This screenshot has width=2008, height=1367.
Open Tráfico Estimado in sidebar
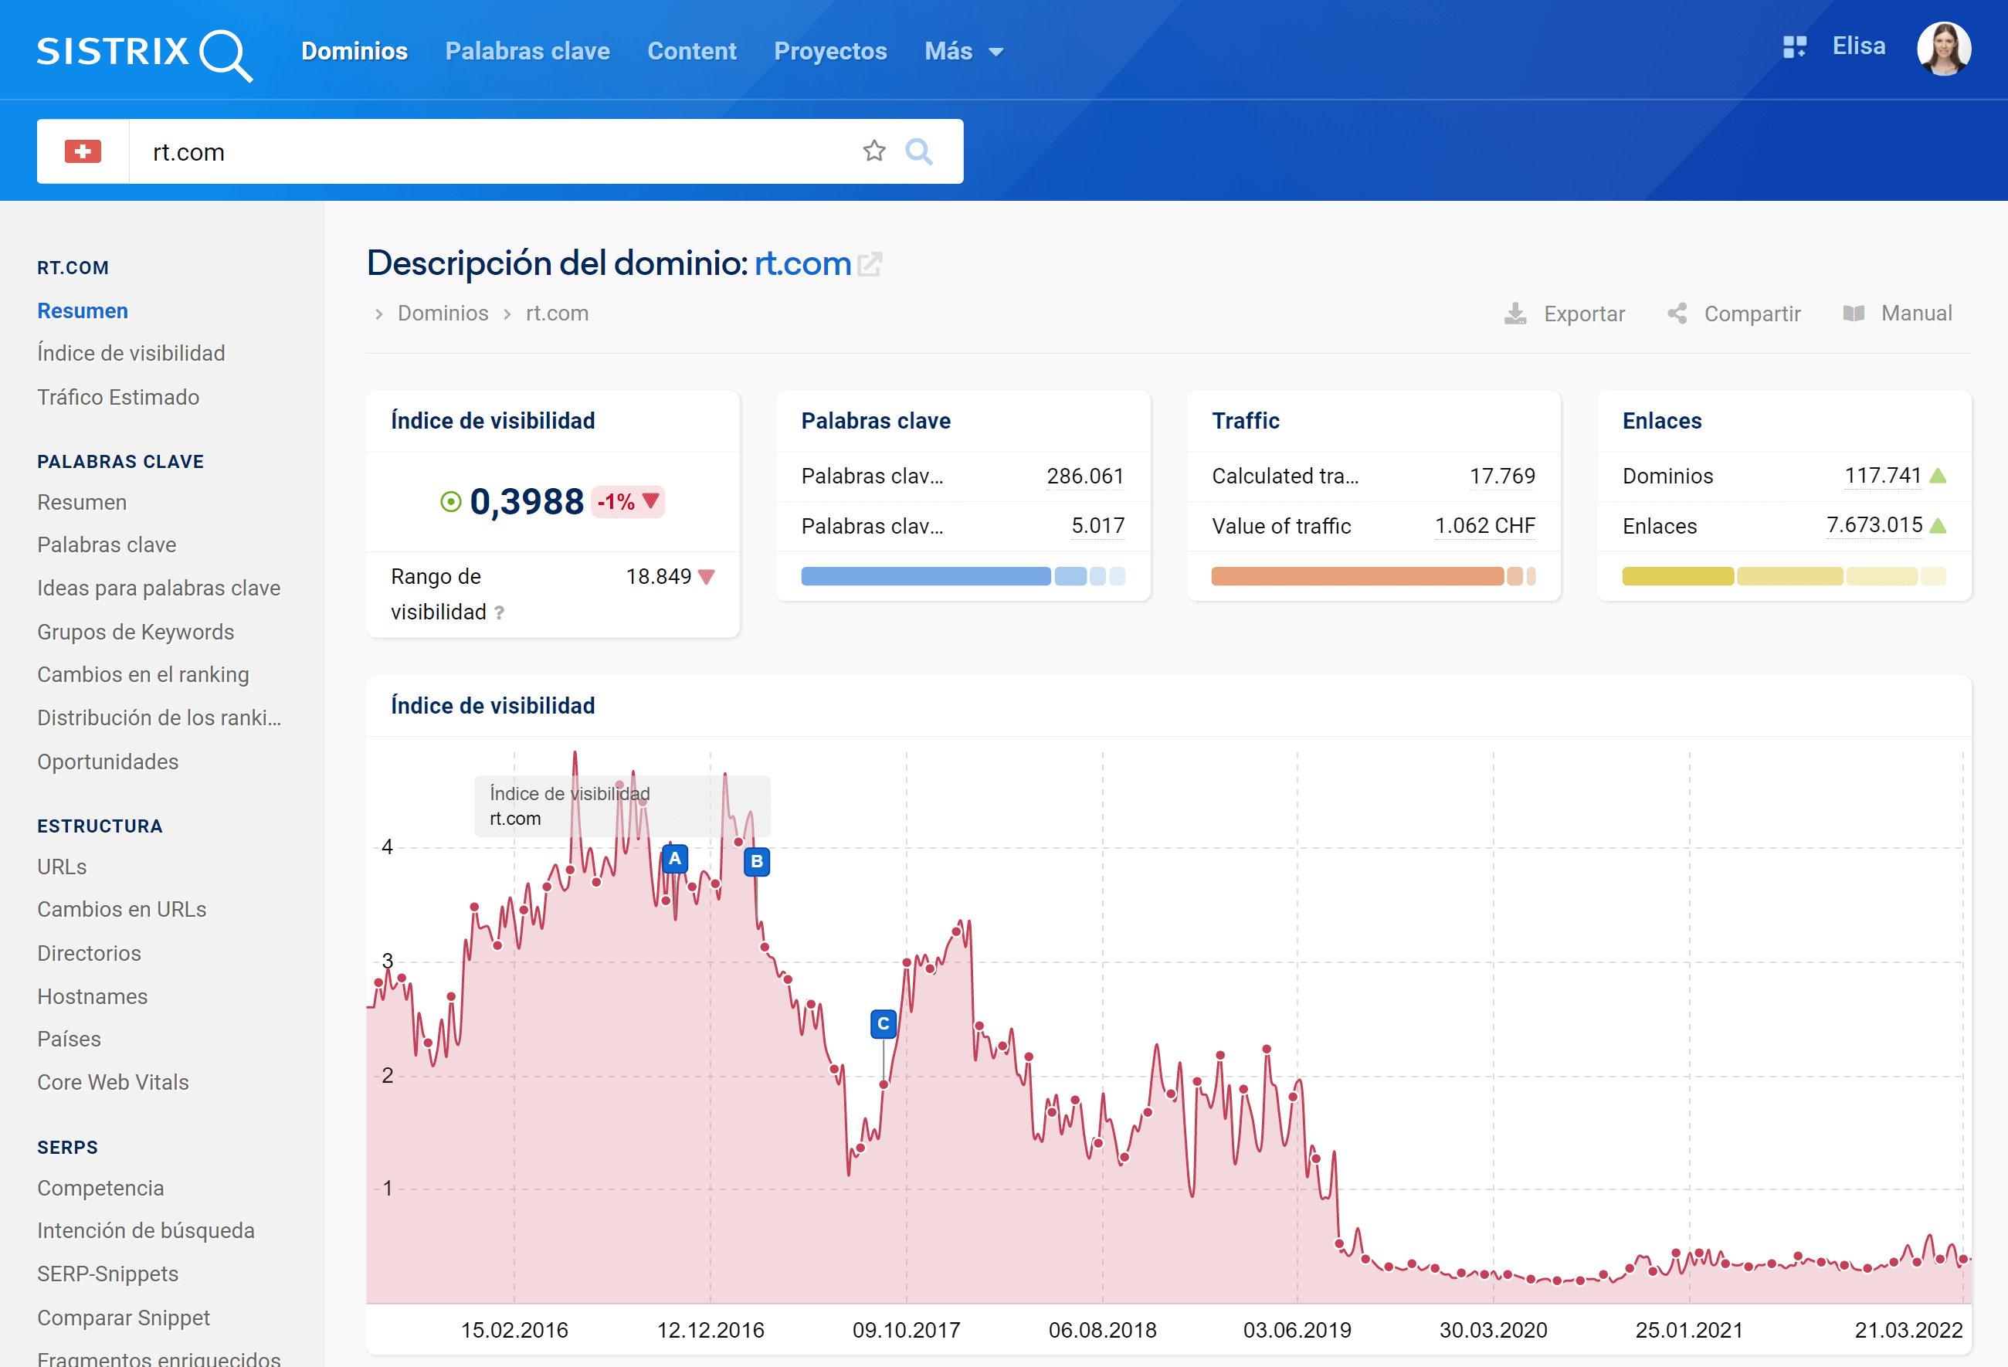(x=118, y=397)
